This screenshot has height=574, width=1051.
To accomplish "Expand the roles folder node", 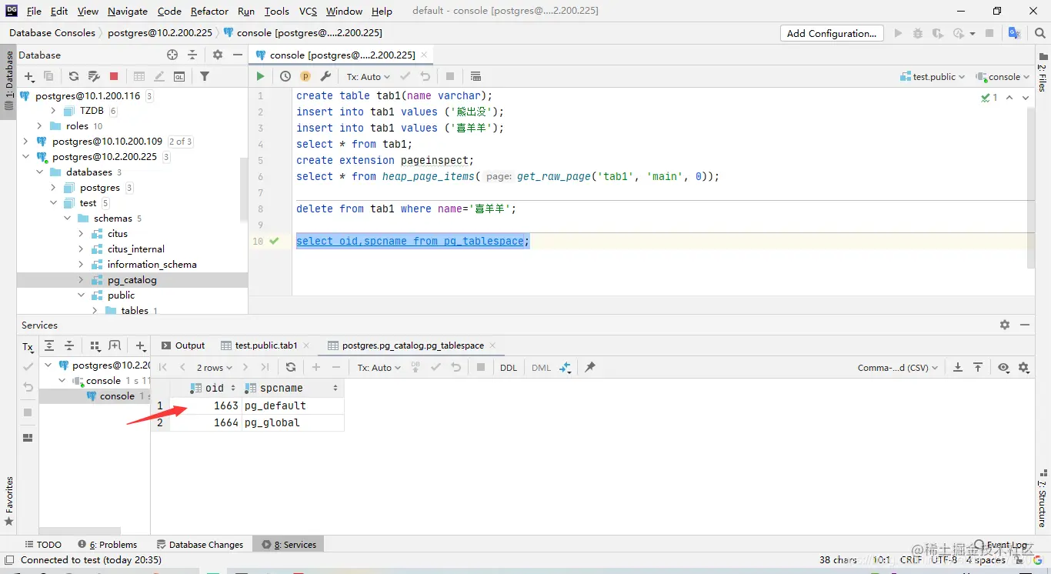I will (x=39, y=125).
